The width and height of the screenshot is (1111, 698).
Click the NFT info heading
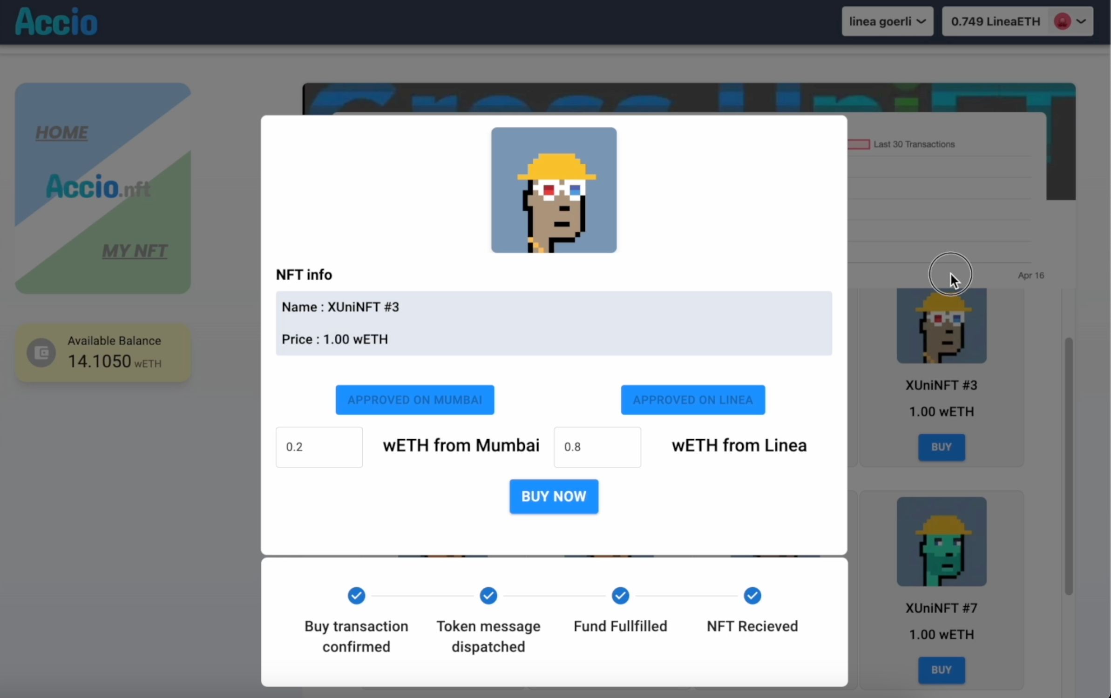pos(304,275)
